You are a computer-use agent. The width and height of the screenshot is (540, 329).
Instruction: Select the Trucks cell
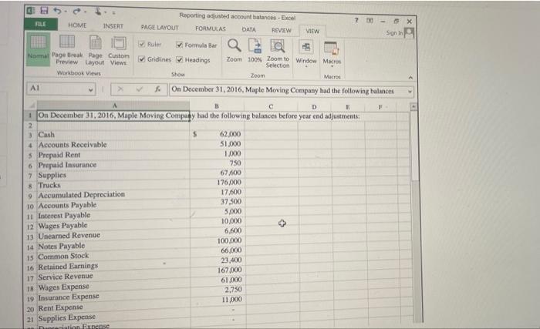[113, 185]
